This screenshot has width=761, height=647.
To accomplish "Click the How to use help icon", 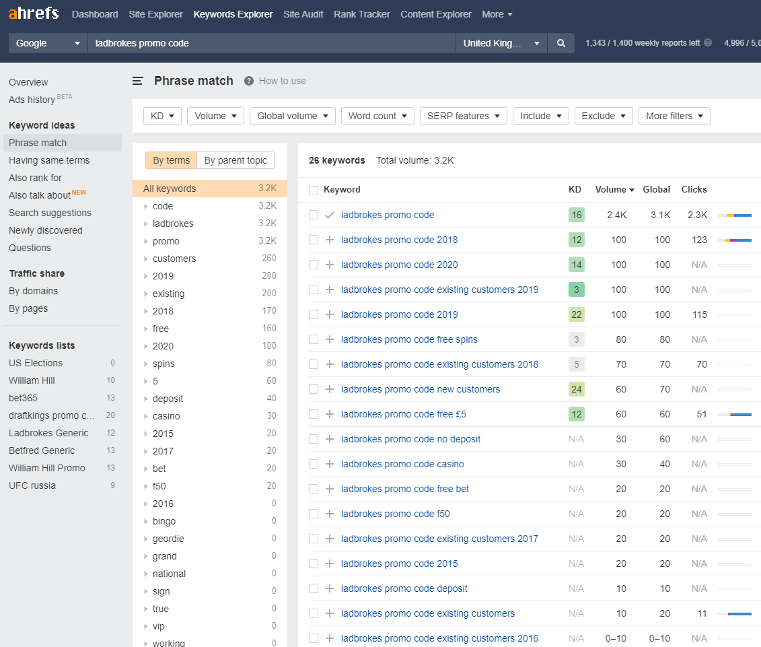I will pyautogui.click(x=249, y=81).
